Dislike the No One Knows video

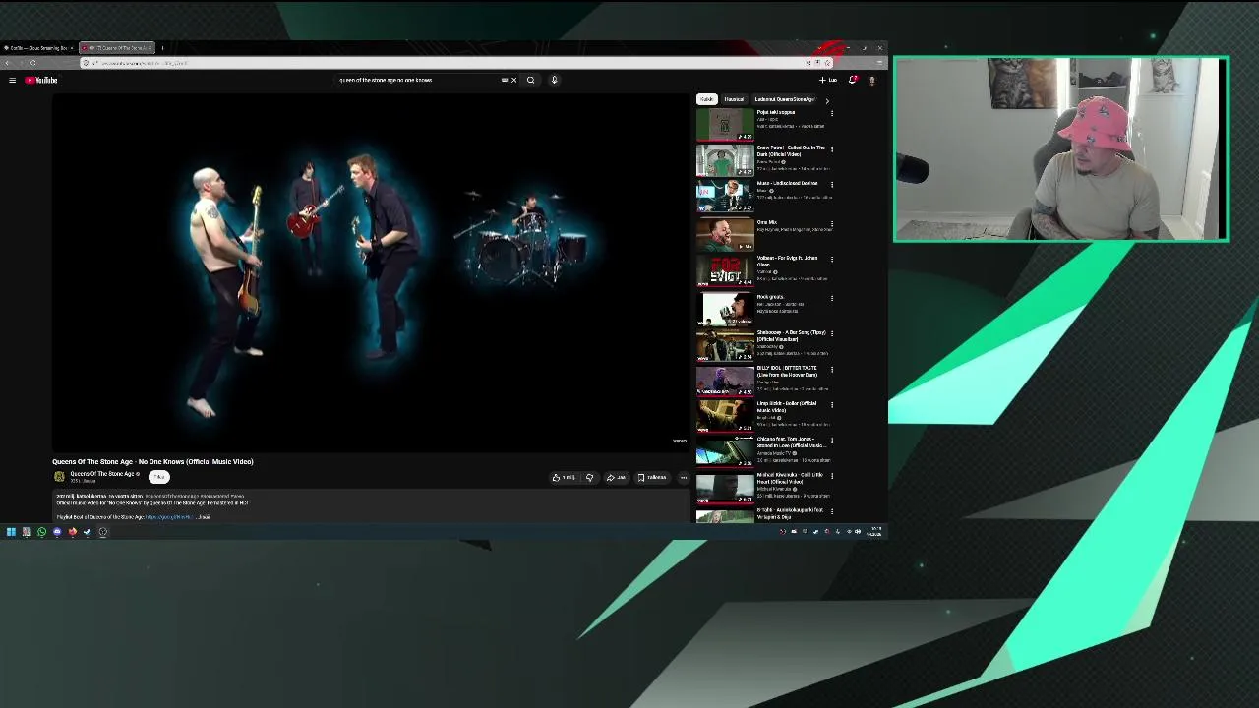pyautogui.click(x=589, y=477)
